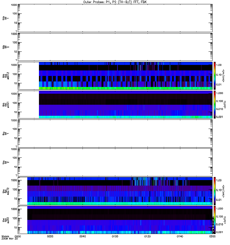This screenshot has height=245, width=230.
Task: Click the '0200' time axis label
Action: tap(212, 236)
